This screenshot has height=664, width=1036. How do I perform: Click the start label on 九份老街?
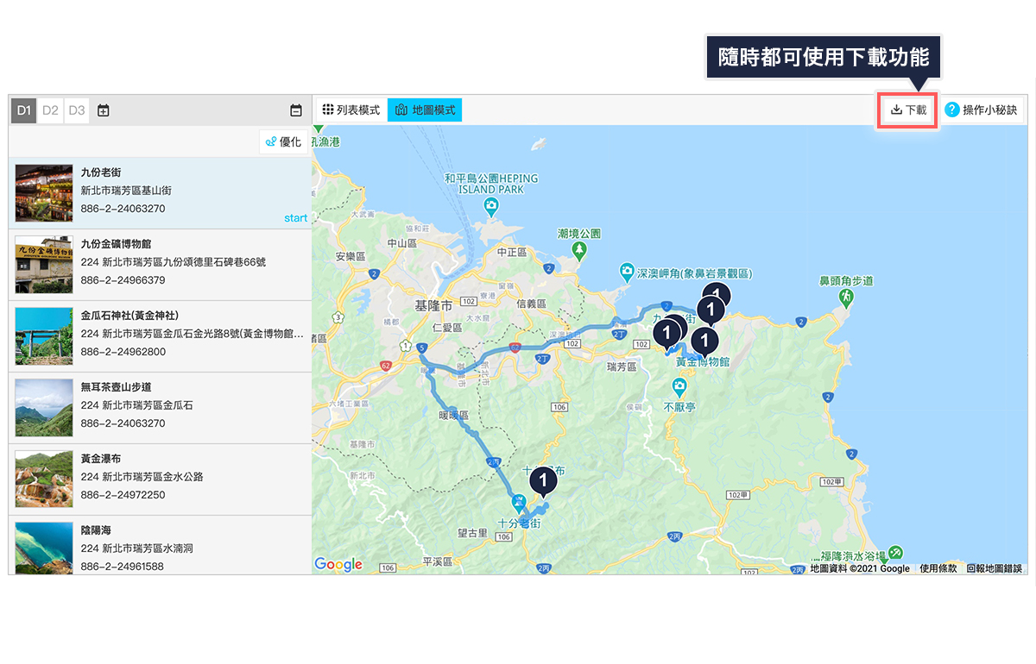295,218
